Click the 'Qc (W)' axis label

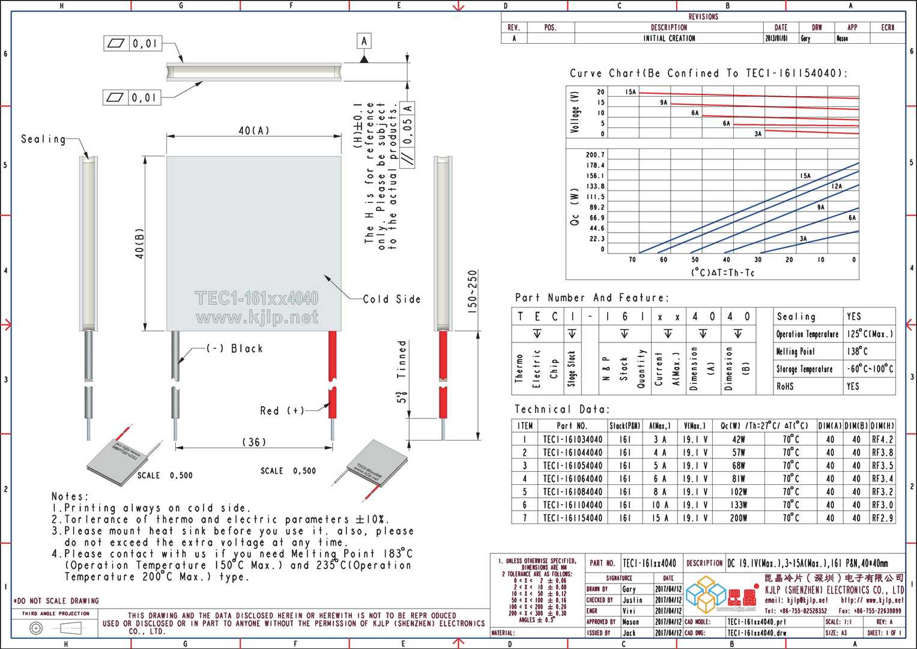[575, 207]
